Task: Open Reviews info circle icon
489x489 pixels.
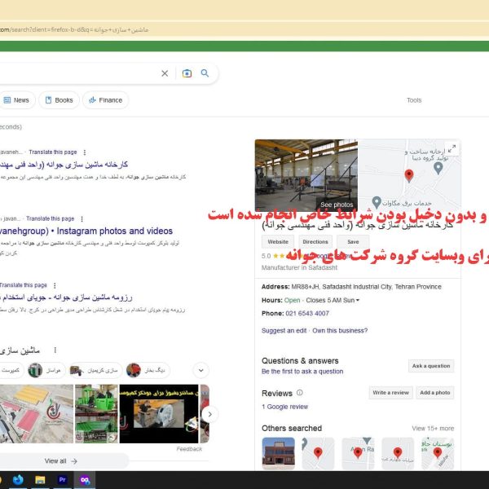Action: coord(300,393)
